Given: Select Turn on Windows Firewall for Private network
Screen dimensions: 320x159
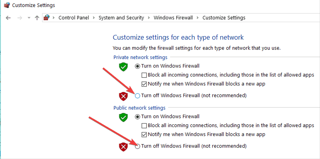Looking at the screenshot, I should 137,66.
